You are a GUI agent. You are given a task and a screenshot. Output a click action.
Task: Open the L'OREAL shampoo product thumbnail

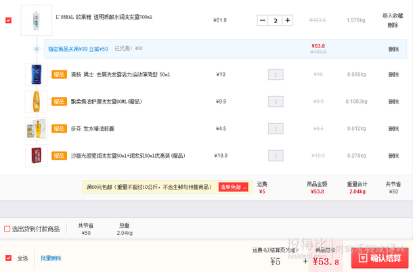click(37, 20)
